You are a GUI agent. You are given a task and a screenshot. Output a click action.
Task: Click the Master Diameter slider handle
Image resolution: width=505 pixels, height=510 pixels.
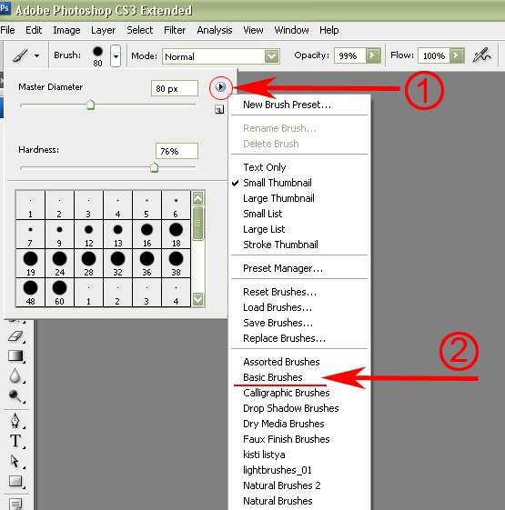click(90, 105)
